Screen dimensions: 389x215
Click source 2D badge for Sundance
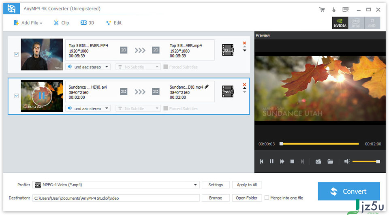[x=124, y=92]
